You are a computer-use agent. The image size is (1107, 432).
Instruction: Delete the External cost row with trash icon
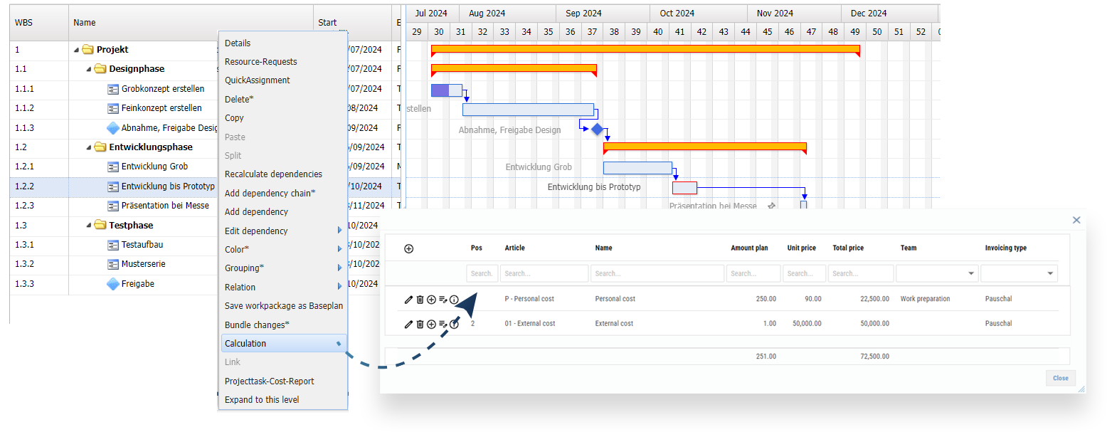click(420, 324)
